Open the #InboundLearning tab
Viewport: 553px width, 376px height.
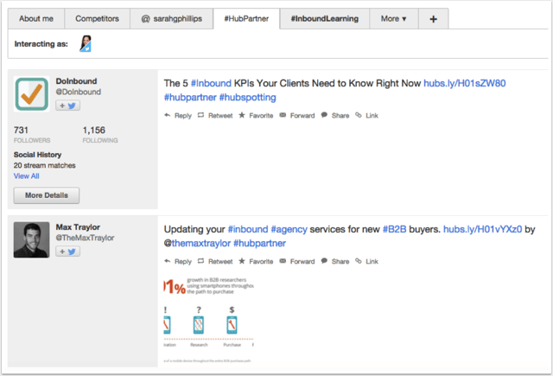click(x=325, y=18)
